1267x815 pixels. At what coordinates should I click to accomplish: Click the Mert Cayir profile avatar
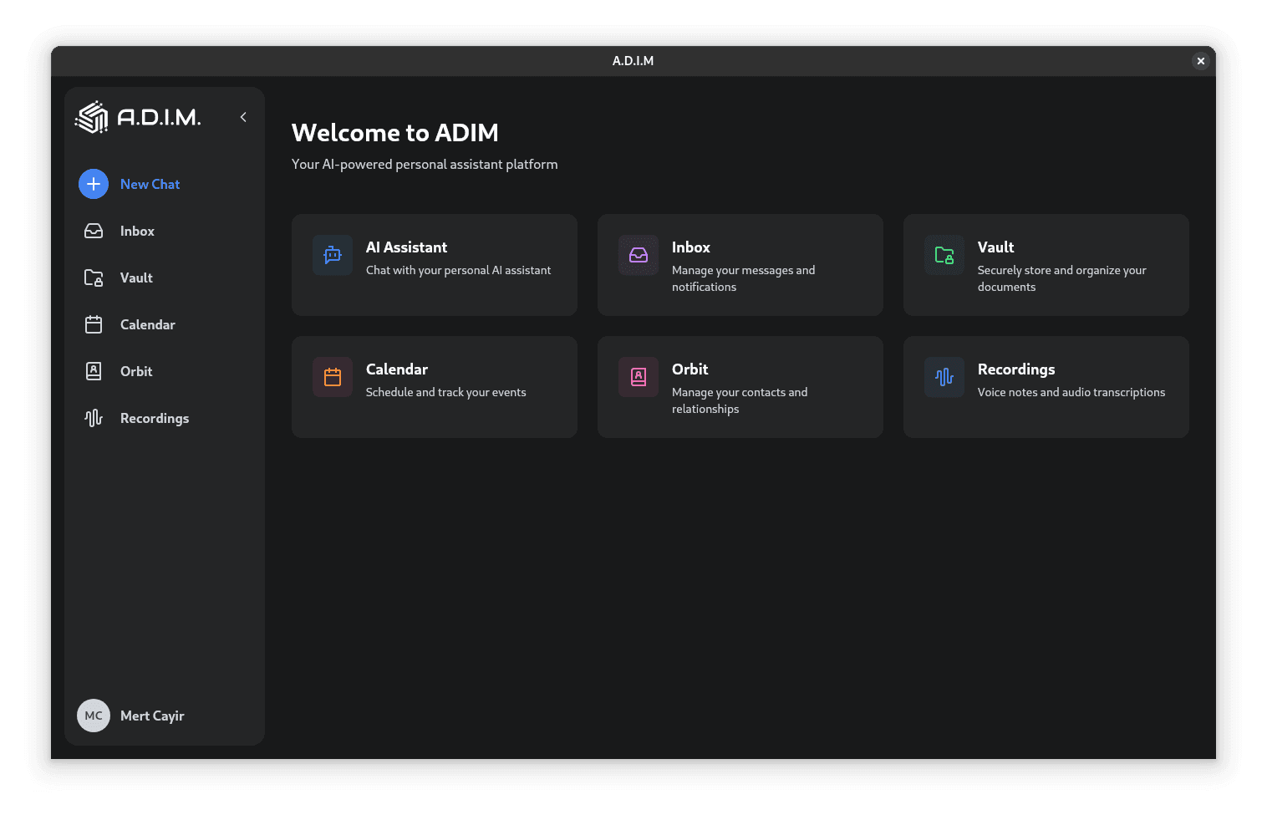[x=94, y=716]
